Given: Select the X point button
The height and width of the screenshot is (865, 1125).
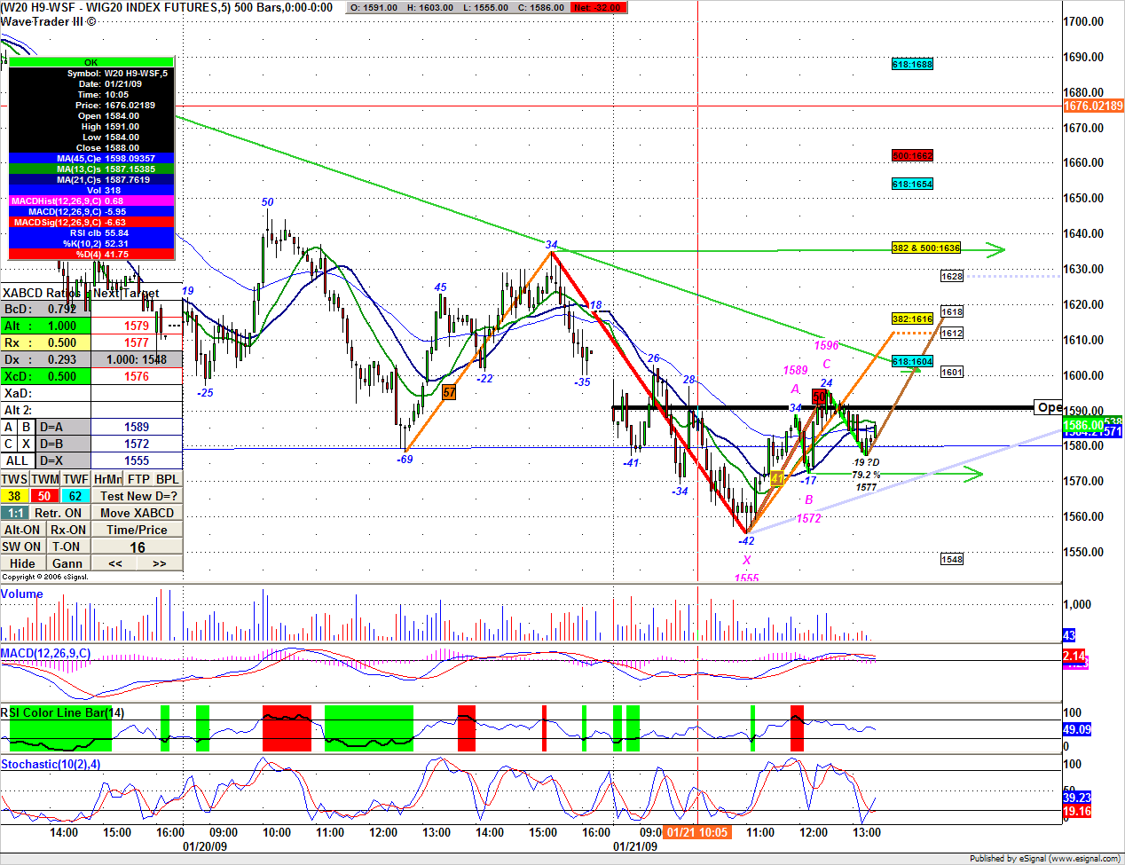Looking at the screenshot, I should (27, 444).
